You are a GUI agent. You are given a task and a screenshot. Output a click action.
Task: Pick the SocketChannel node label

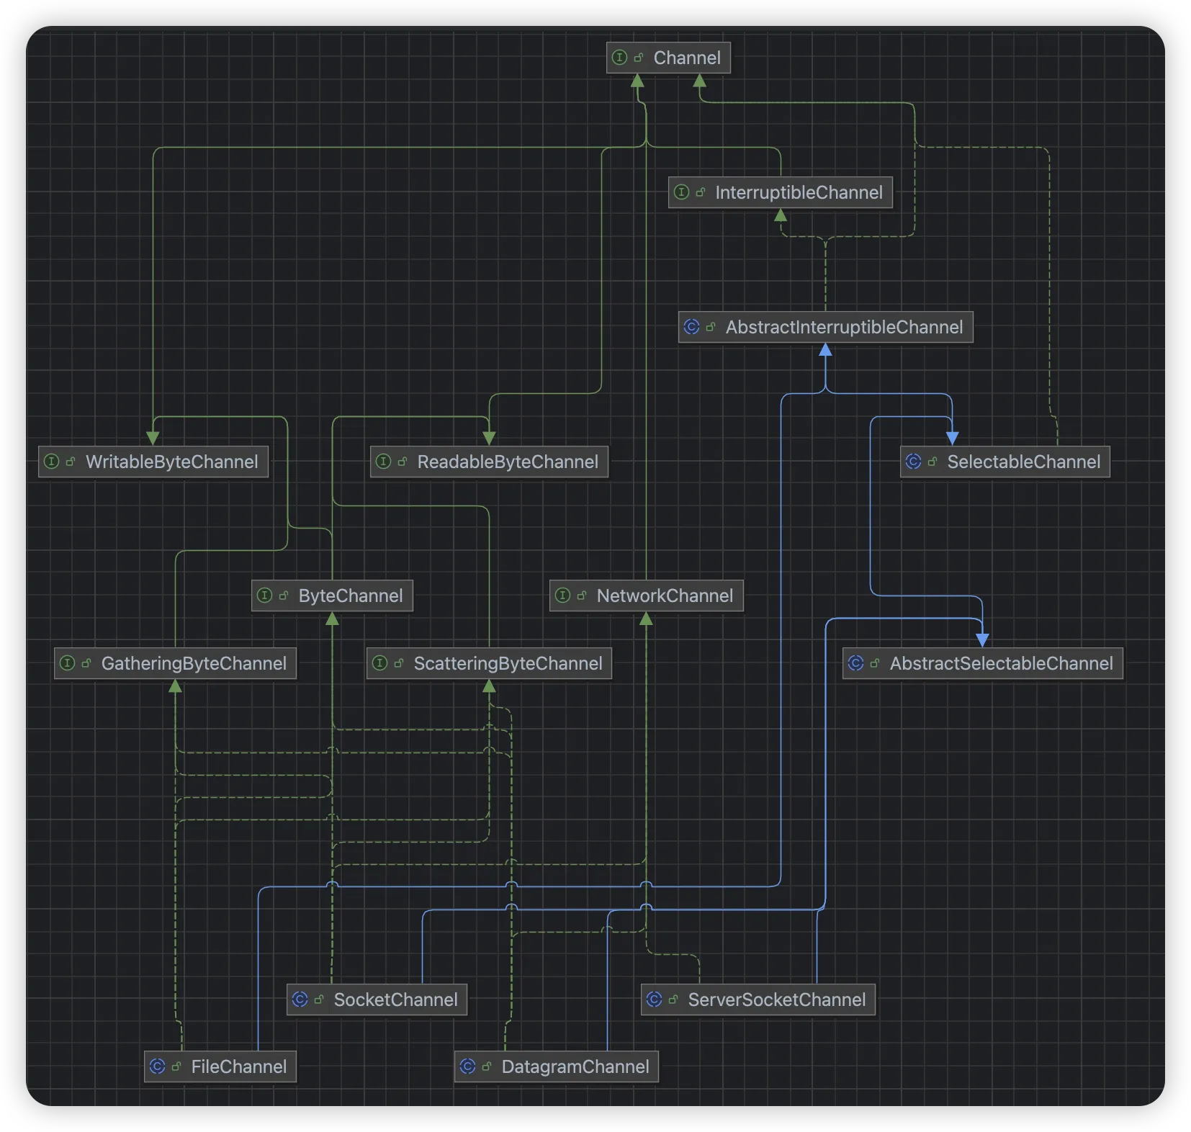pos(395,1000)
